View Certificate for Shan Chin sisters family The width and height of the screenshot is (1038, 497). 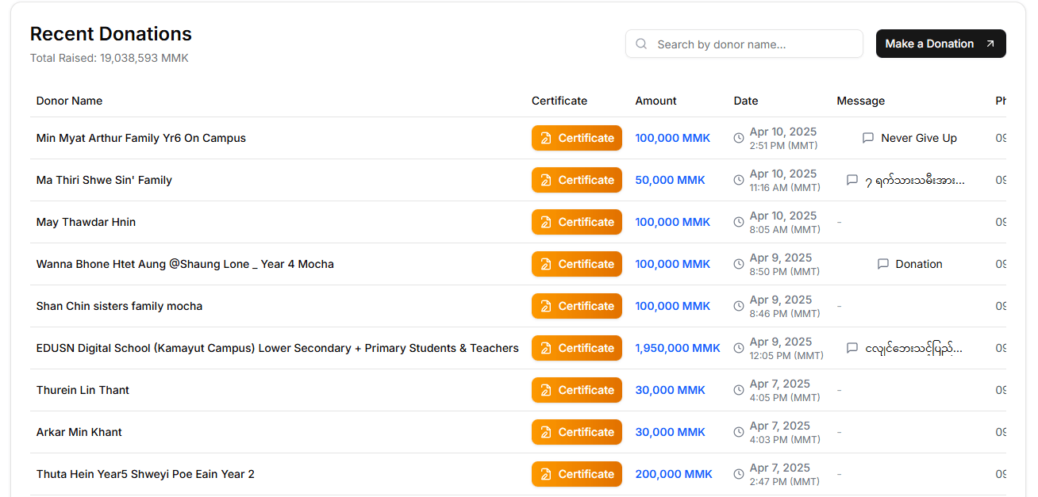point(577,306)
